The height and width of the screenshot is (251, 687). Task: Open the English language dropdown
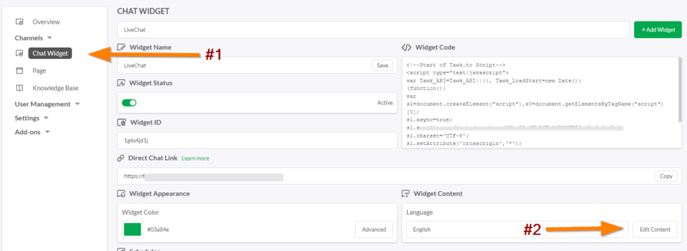click(517, 230)
